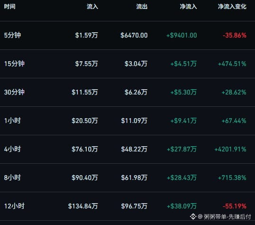Click the -55.19% change in 12小时 row
The height and width of the screenshot is (225, 255).
point(235,206)
